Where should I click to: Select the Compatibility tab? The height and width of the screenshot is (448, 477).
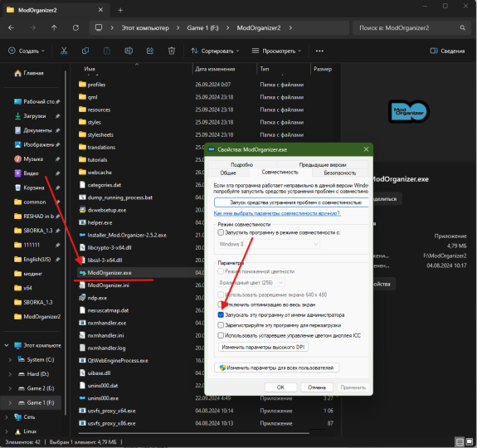tap(280, 173)
